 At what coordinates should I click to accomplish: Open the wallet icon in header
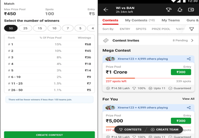191,10
